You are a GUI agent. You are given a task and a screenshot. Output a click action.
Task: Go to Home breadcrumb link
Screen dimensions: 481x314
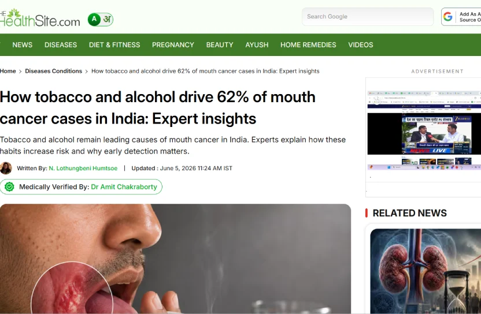[8, 71]
